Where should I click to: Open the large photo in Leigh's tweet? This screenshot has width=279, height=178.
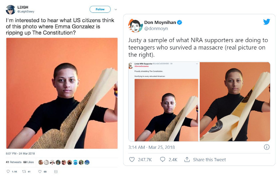62,93
